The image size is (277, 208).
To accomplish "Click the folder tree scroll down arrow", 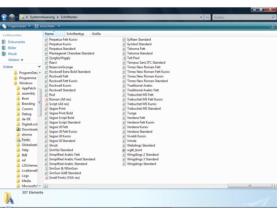I will [x=40, y=186].
